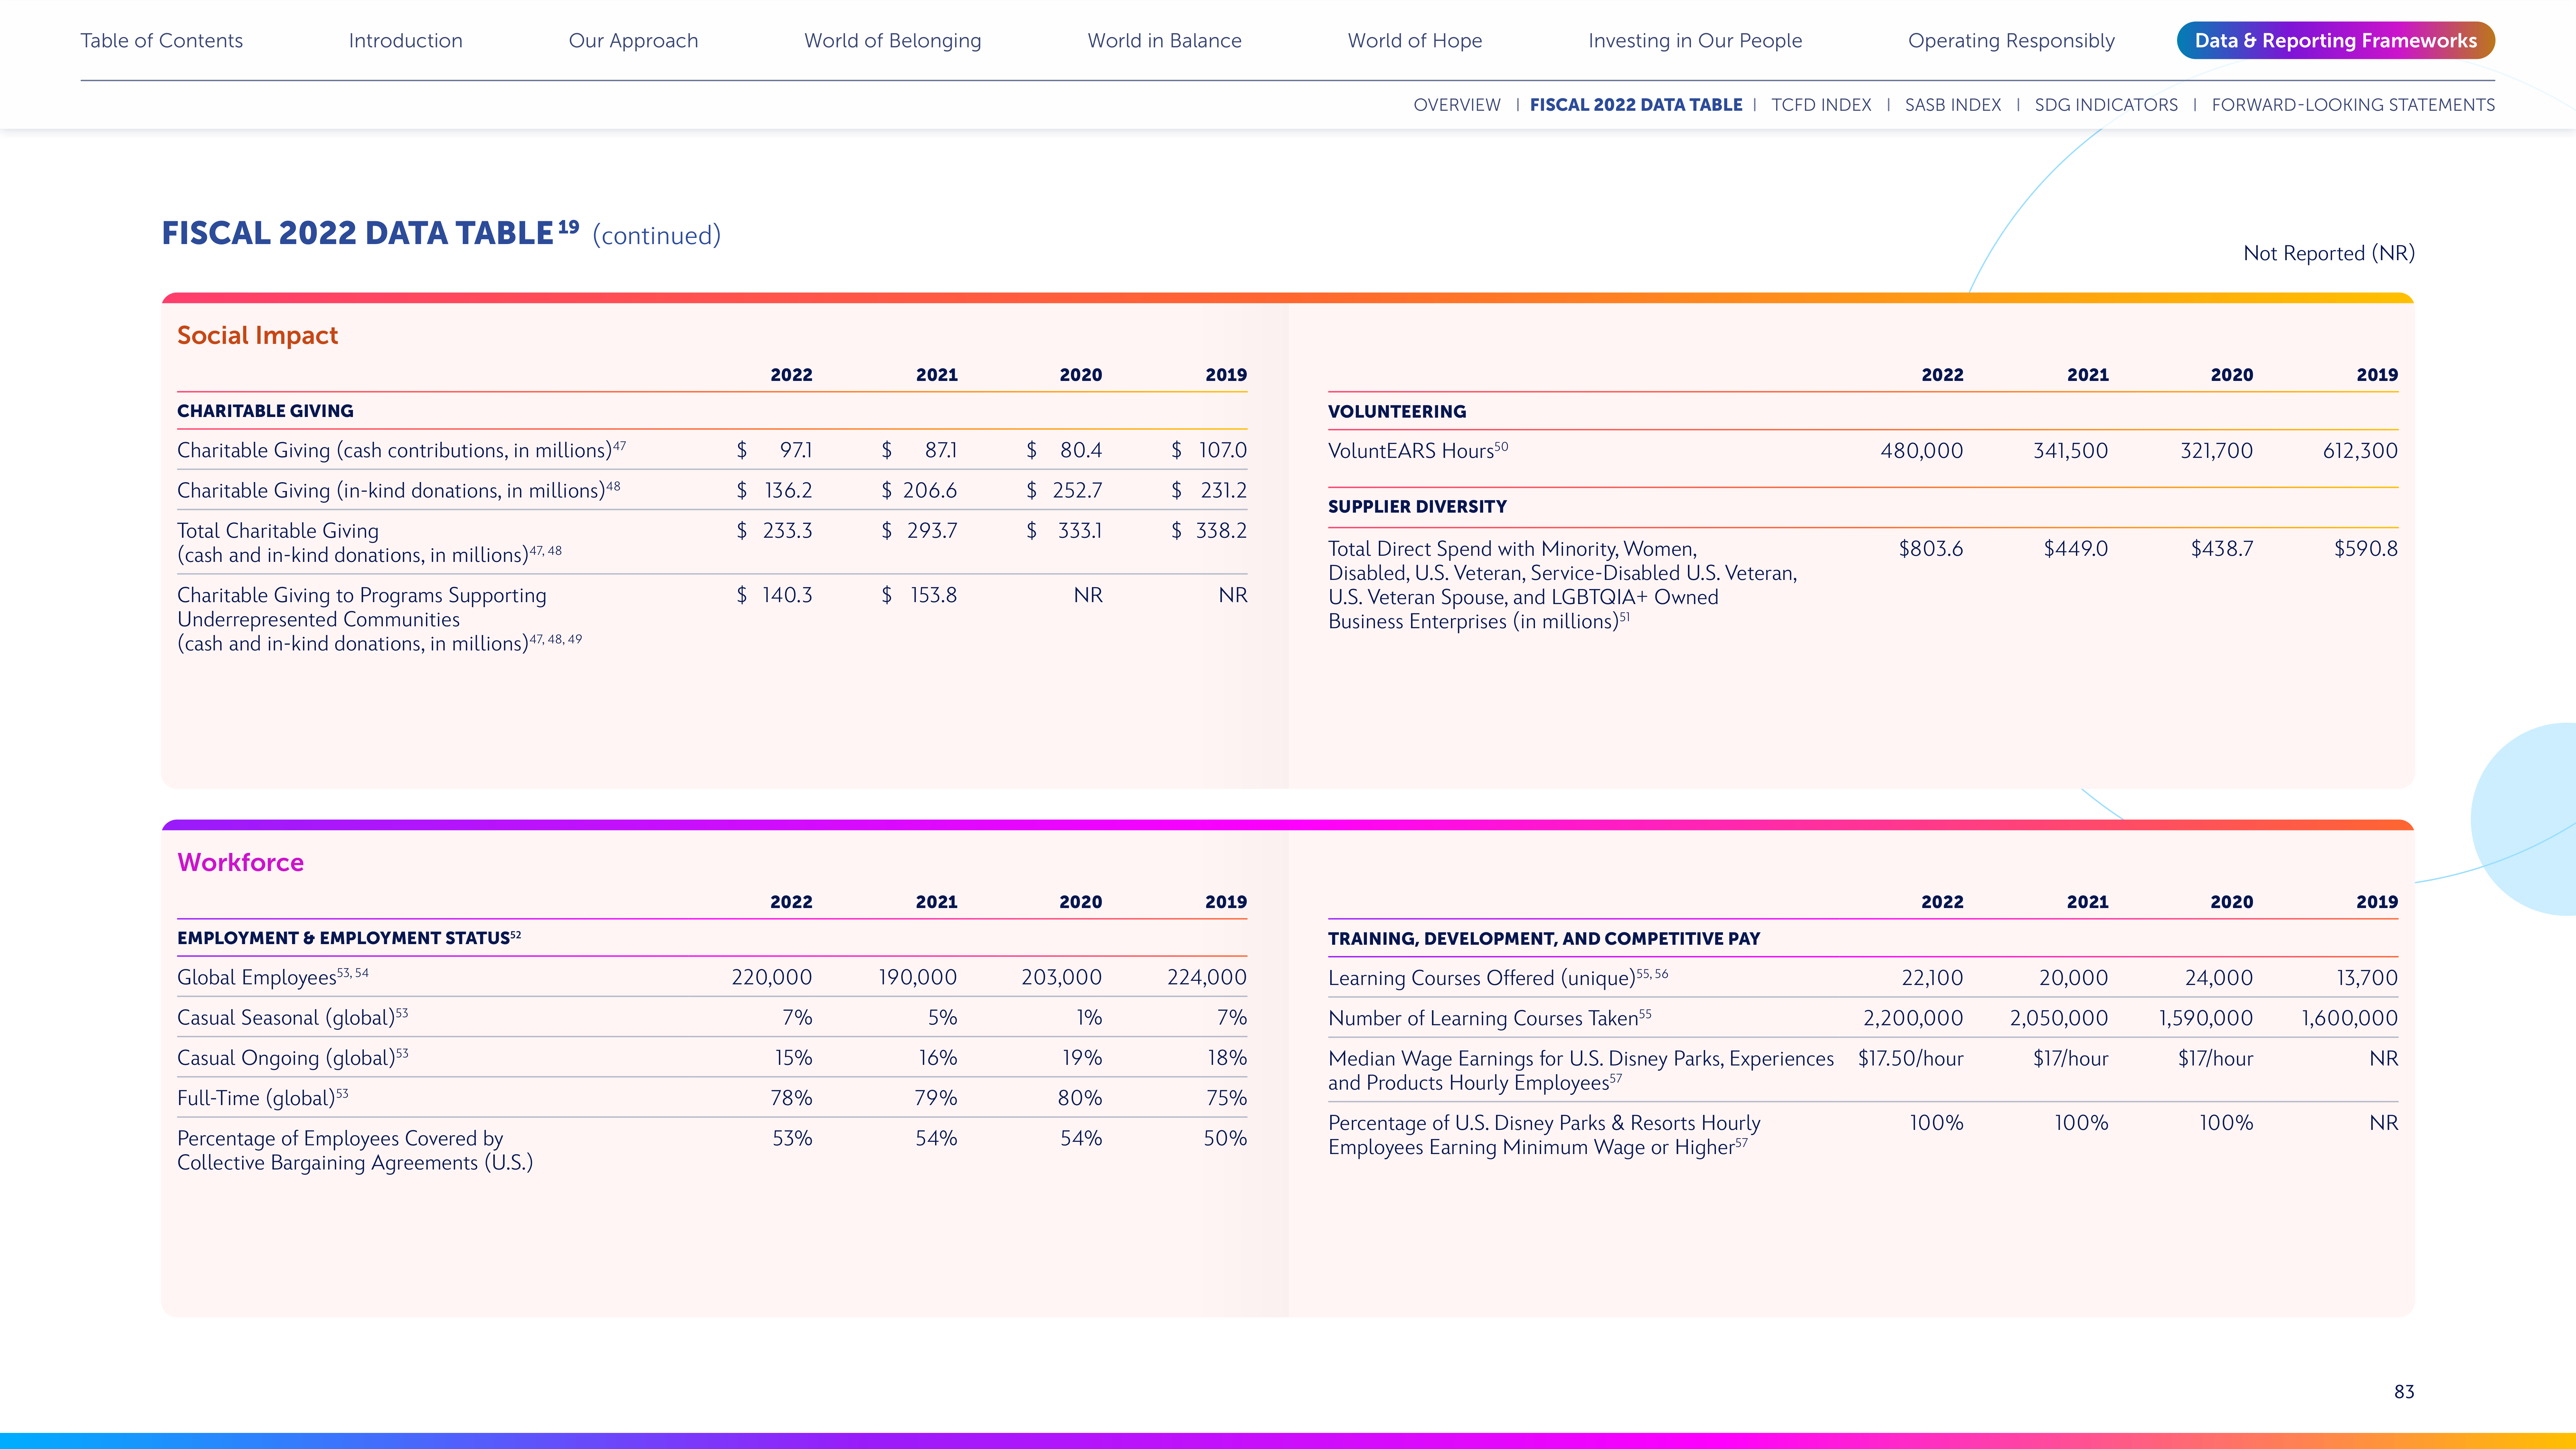This screenshot has height=1449, width=2576.
Task: Click the FISCAL 2022 DATA TABLE title
Action: pyautogui.click(x=370, y=233)
